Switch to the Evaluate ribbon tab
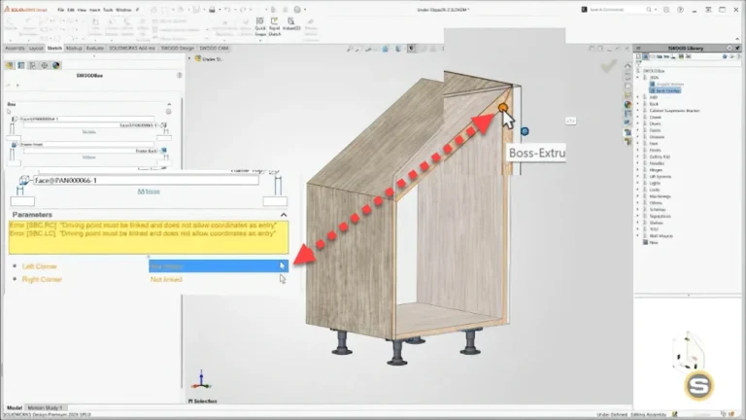The image size is (746, 420). [94, 48]
